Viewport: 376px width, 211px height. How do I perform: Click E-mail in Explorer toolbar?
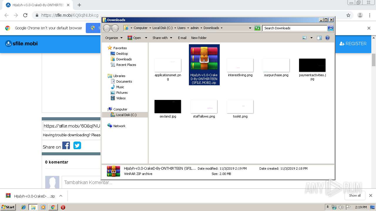click(x=182, y=38)
